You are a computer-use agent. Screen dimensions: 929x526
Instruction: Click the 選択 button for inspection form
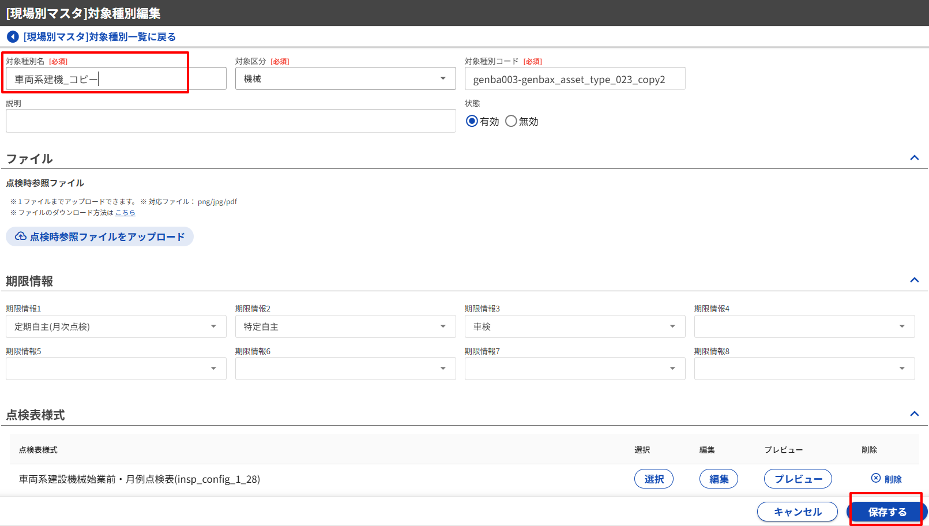click(653, 479)
